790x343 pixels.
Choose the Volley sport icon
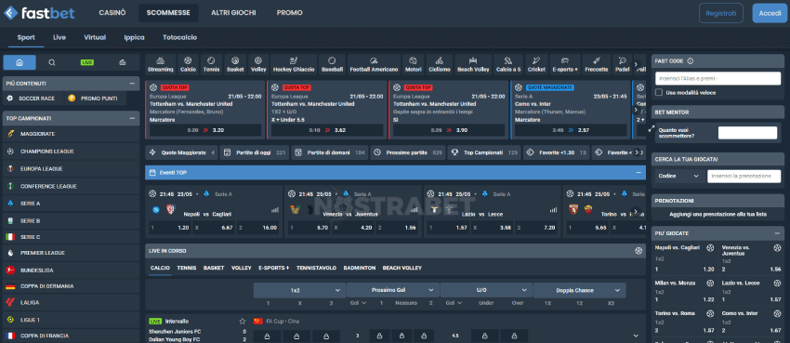click(258, 64)
